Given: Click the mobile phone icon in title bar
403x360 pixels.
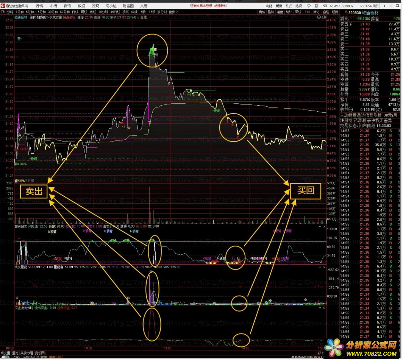Looking at the screenshot, I should pyautogui.click(x=316, y=6).
